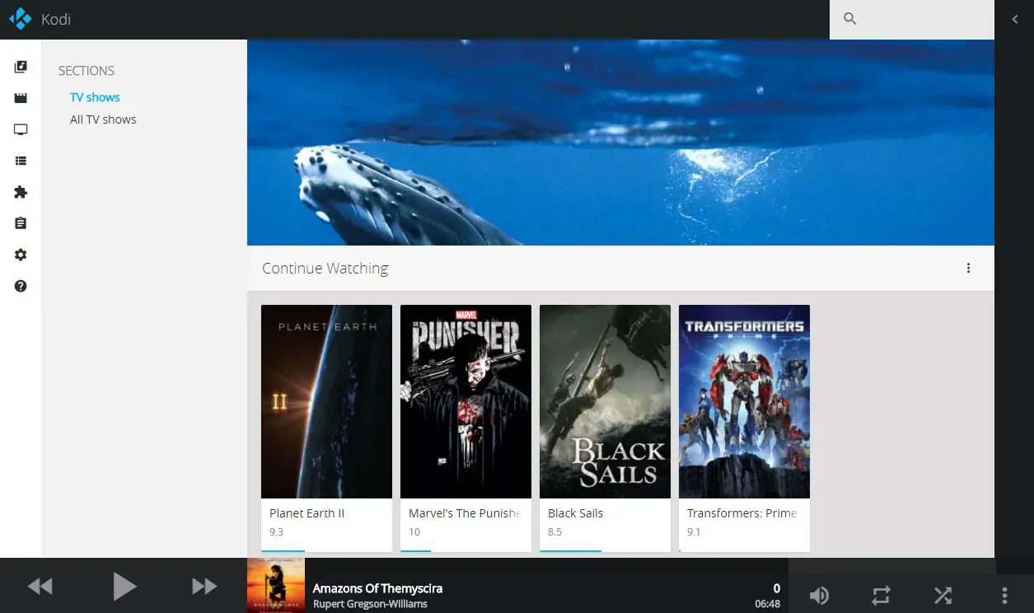Open the Thumbs up clipboard icon
The width and height of the screenshot is (1034, 613).
coord(21,223)
